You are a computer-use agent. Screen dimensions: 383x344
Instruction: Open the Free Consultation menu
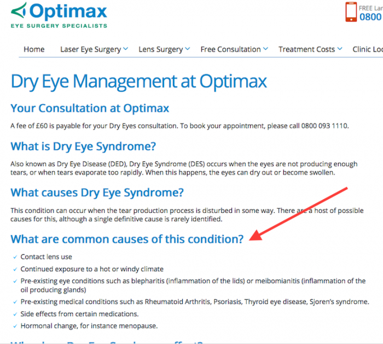click(230, 49)
